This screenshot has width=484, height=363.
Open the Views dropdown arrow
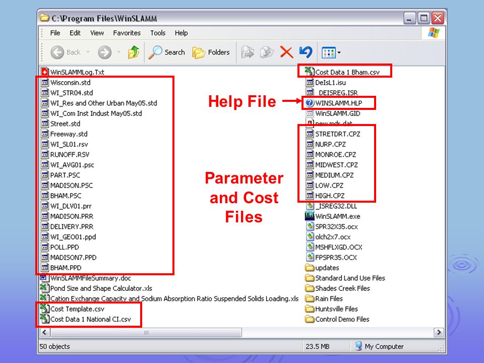click(339, 53)
